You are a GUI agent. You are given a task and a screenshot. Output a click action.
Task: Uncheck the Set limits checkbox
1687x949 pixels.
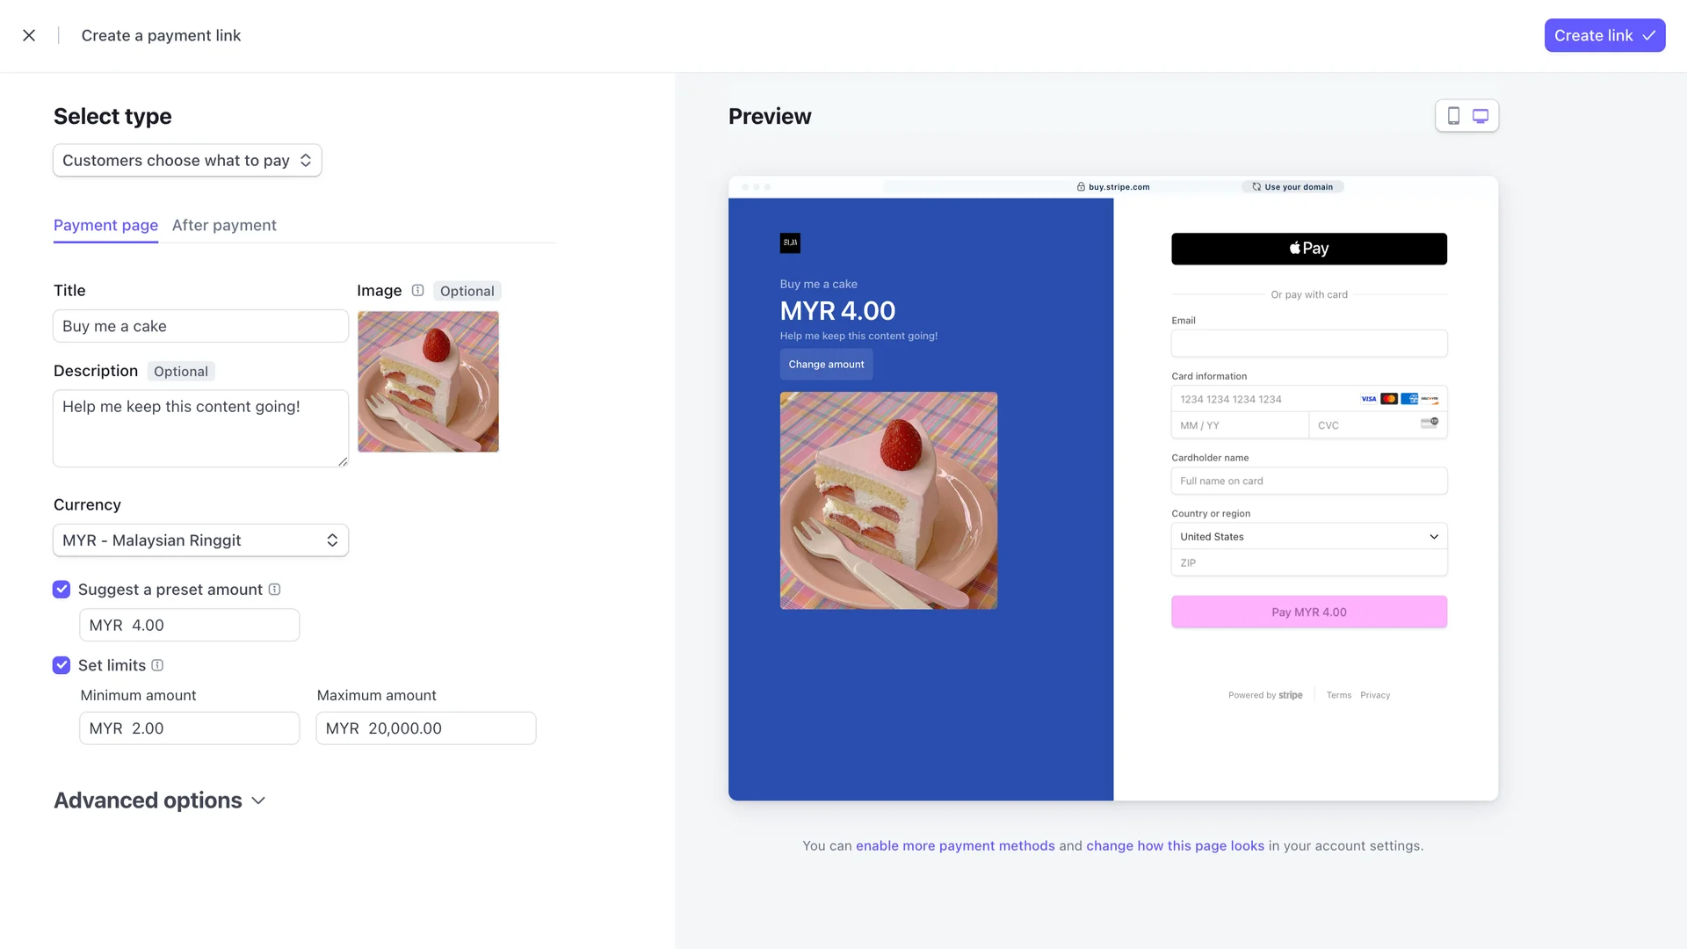coord(62,665)
